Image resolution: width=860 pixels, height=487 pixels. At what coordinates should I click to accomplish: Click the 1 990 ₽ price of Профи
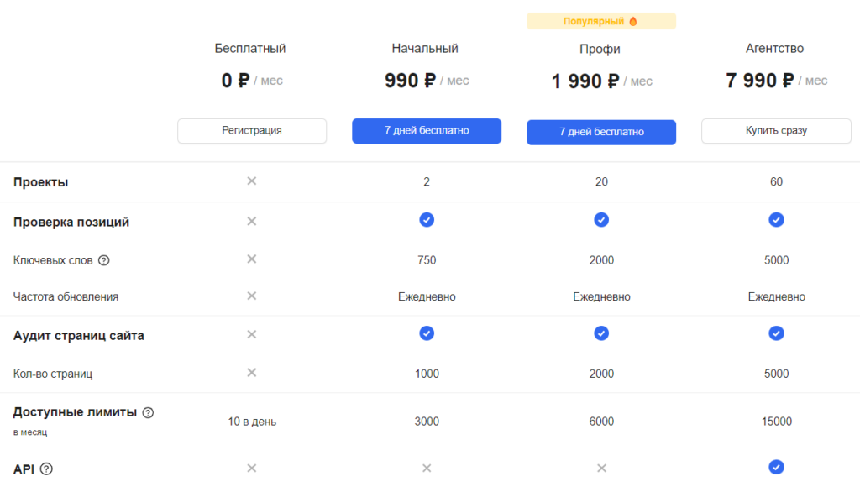click(585, 81)
